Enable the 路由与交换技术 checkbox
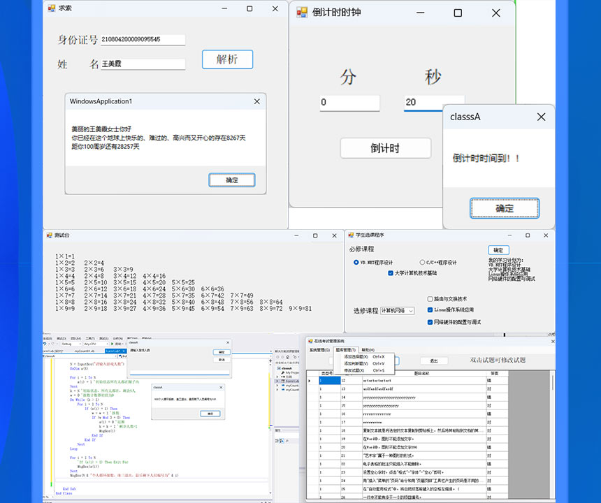 [430, 299]
